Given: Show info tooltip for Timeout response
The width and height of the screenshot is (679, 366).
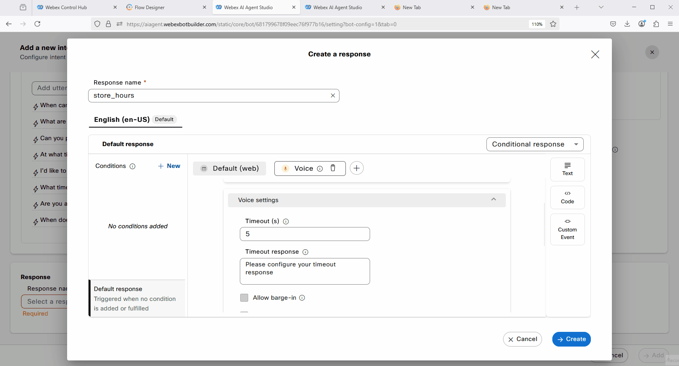Looking at the screenshot, I should click(305, 252).
